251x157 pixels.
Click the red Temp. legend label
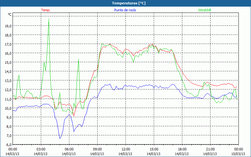45,10
